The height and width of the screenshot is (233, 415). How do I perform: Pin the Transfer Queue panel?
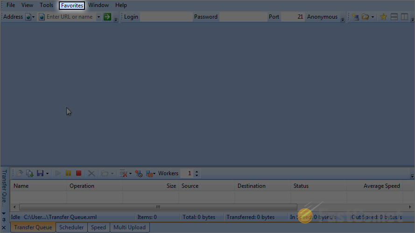pyautogui.click(x=4, y=220)
